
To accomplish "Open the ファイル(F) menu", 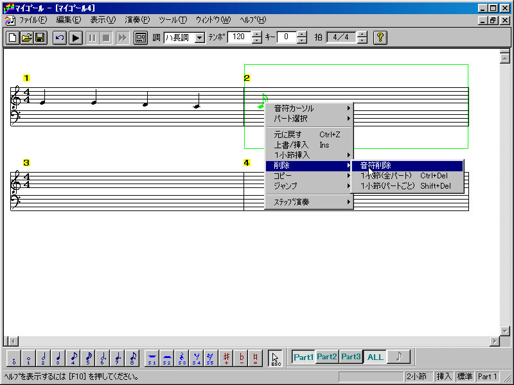I will [33, 20].
